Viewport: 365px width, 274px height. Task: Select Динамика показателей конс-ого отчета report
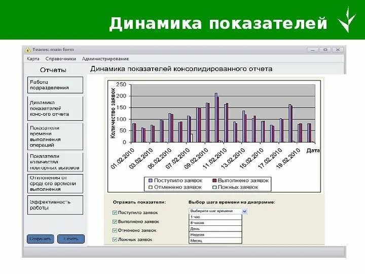point(55,109)
